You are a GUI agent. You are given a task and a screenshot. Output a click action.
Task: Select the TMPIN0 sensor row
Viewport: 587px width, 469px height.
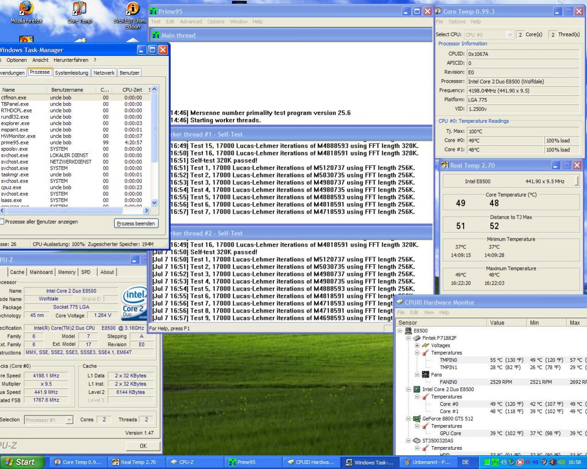(491, 360)
